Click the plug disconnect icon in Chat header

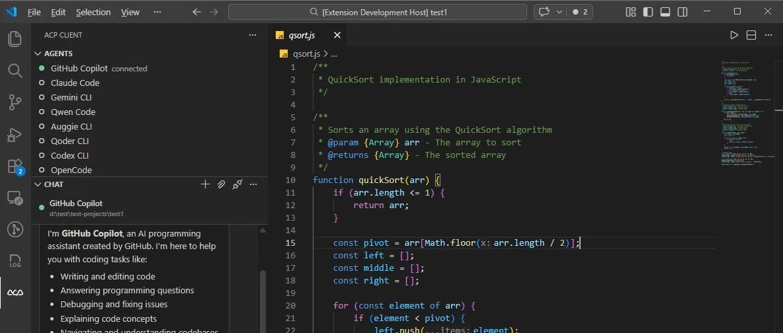pyautogui.click(x=237, y=184)
